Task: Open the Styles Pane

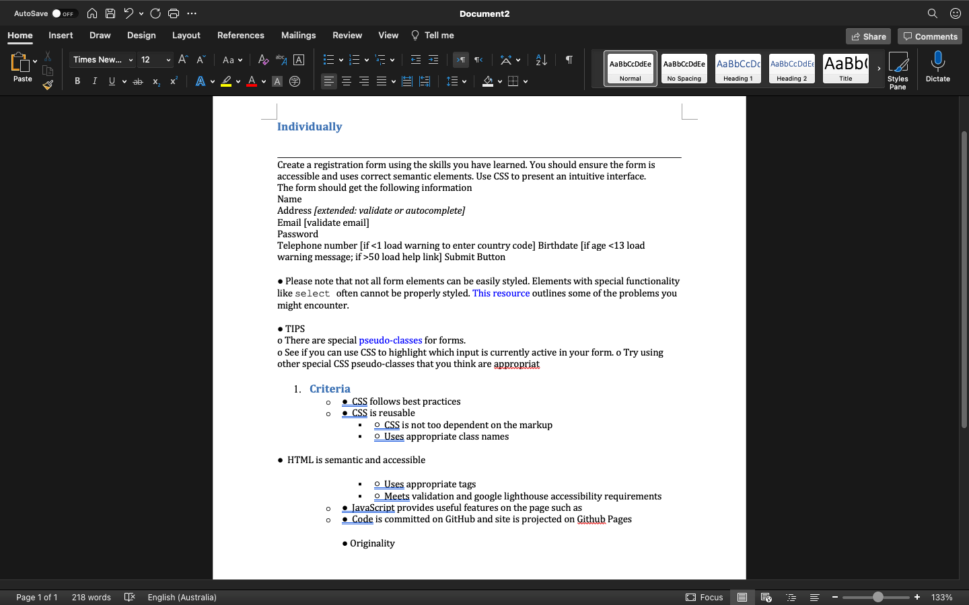Action: 898,71
